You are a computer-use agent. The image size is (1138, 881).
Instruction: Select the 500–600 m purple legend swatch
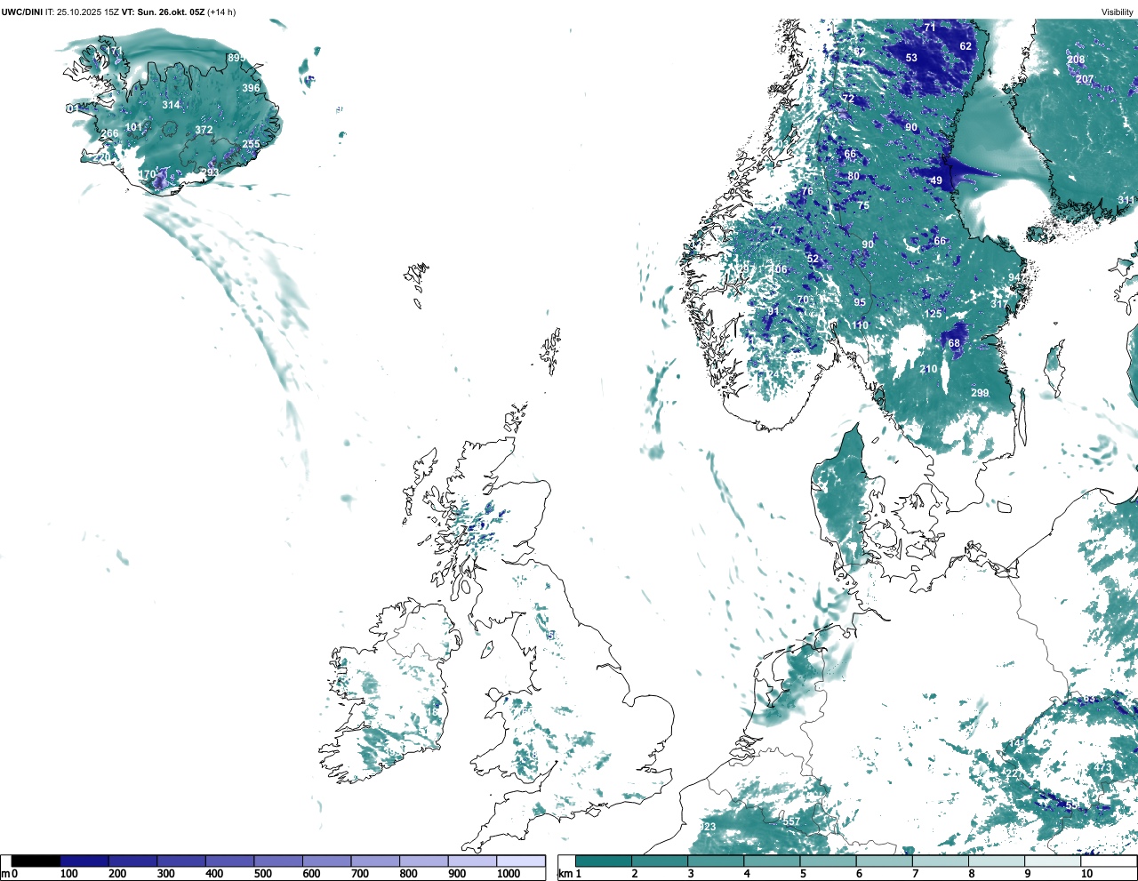pos(278,861)
